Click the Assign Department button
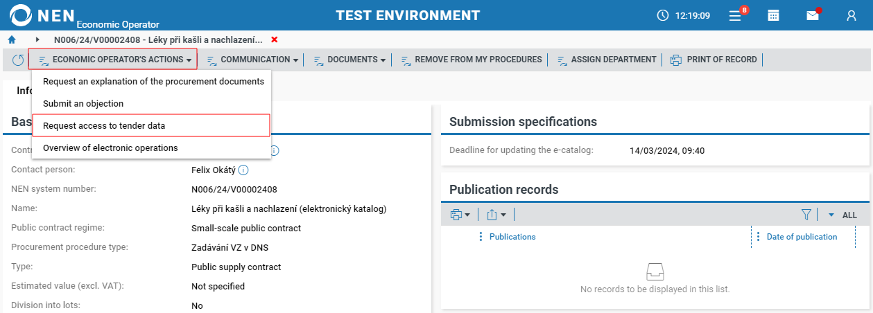 coord(607,60)
